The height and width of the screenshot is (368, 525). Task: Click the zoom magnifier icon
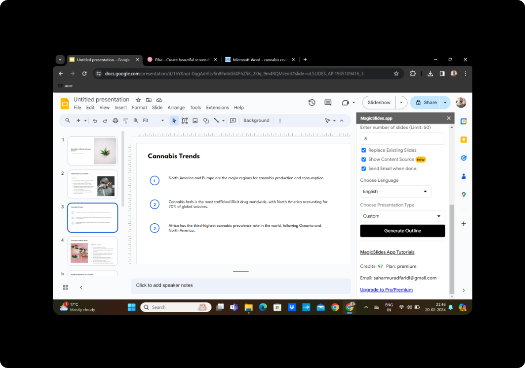[136, 120]
